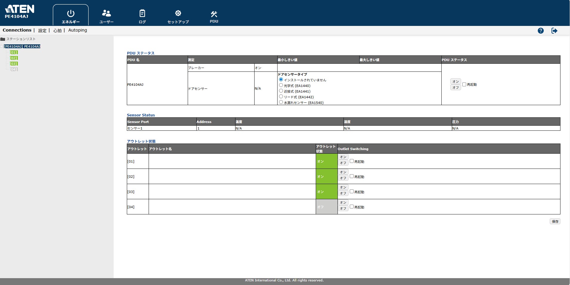This screenshot has height=285, width=570.
Task: Click the 保存 save button
Action: [555, 221]
